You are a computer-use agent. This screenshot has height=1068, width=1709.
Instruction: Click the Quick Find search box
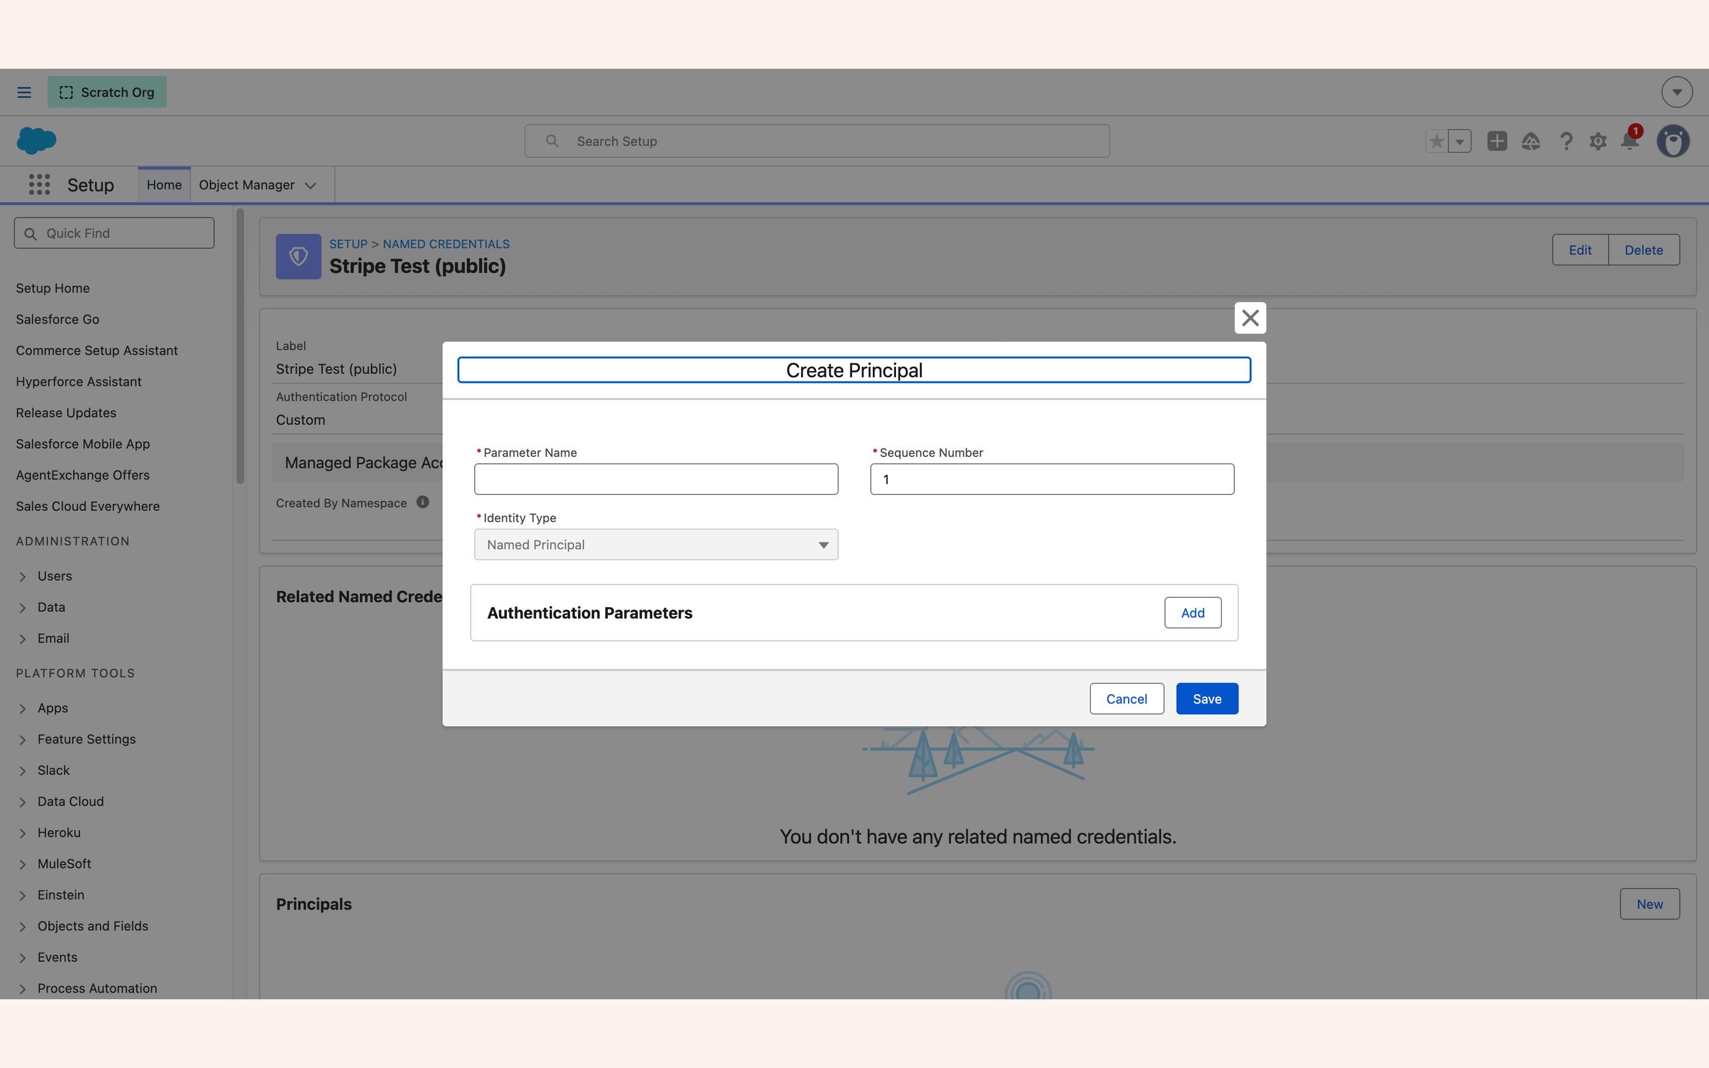114,233
